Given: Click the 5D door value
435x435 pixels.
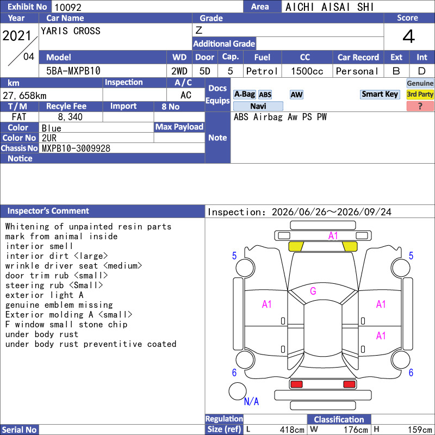Looking at the screenshot, I should 205,71.
